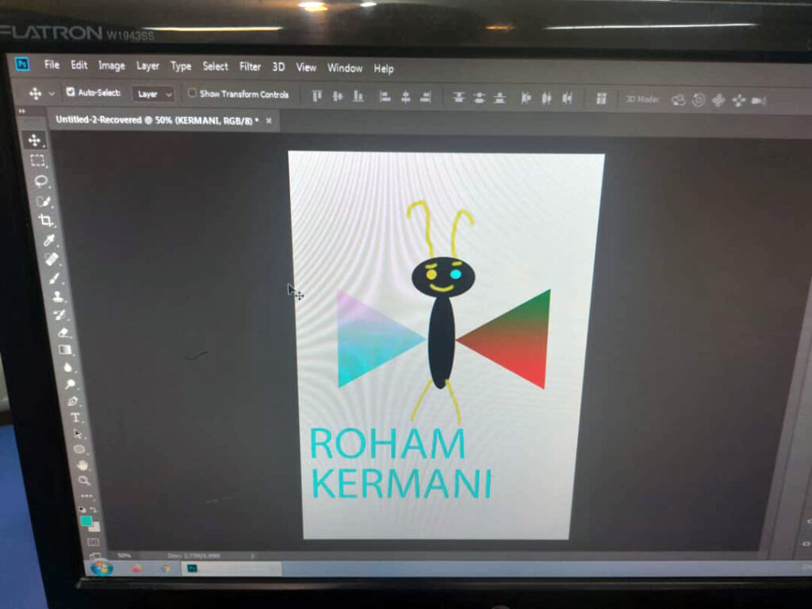Click the Clone Stamp tool
This screenshot has height=609, width=812.
(x=58, y=297)
